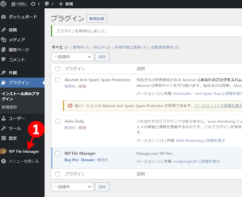Open コメント menu item
The image size is (242, 197).
point(17,60)
